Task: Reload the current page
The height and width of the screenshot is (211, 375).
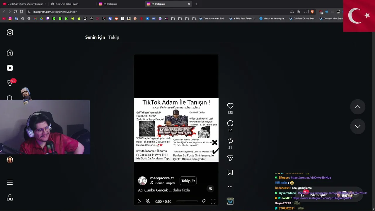Action: pyautogui.click(x=16, y=12)
